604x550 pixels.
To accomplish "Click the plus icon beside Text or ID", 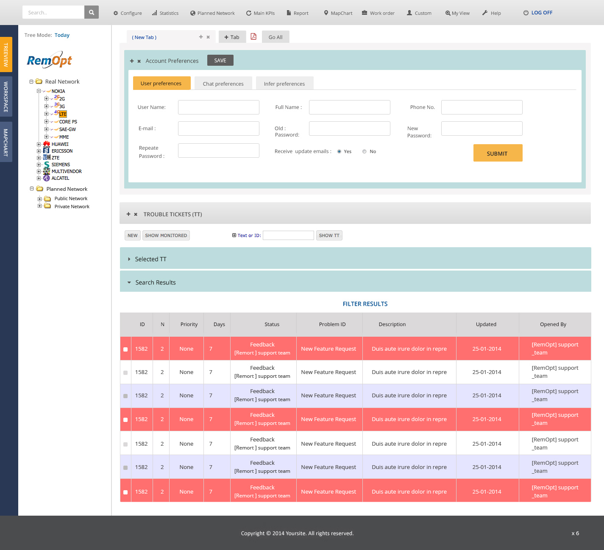I will [234, 235].
